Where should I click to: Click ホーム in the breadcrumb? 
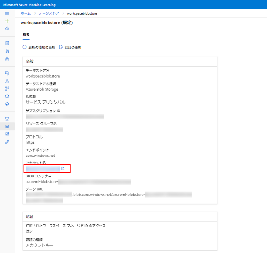tap(26, 13)
